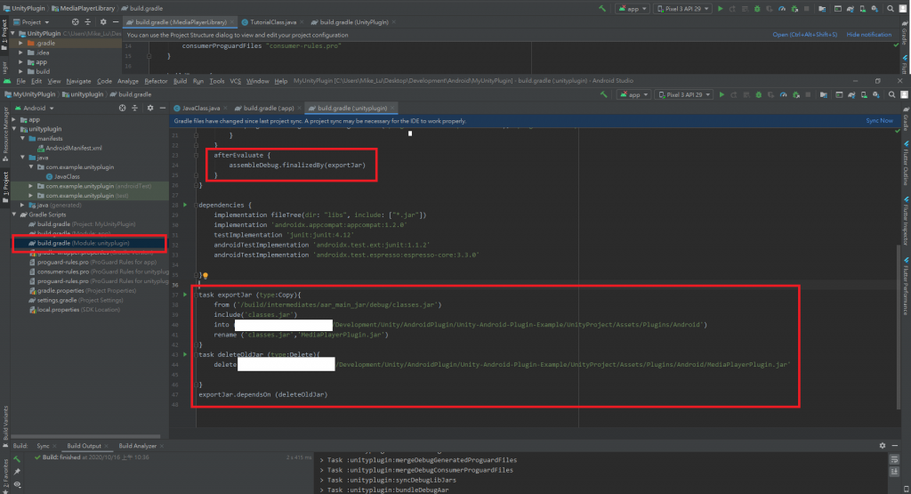
Task: Click the lightbulb intention icon at line 35
Action: [206, 275]
